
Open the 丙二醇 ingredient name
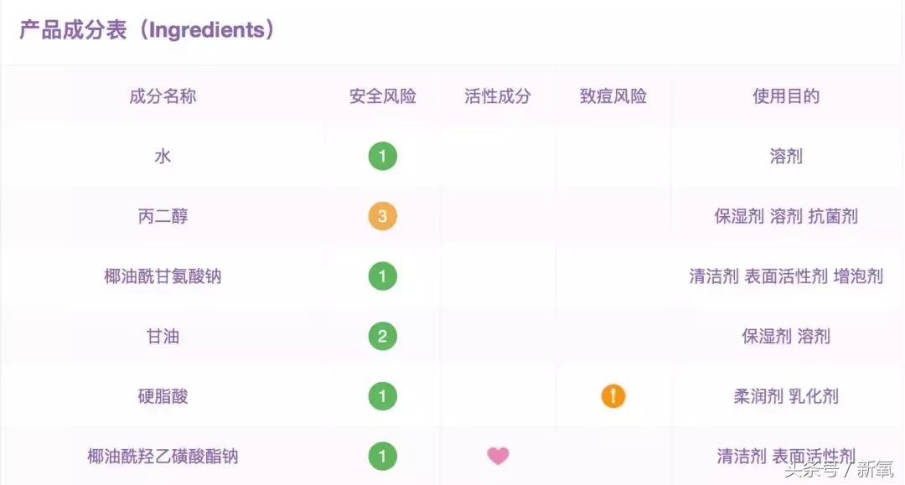(163, 217)
